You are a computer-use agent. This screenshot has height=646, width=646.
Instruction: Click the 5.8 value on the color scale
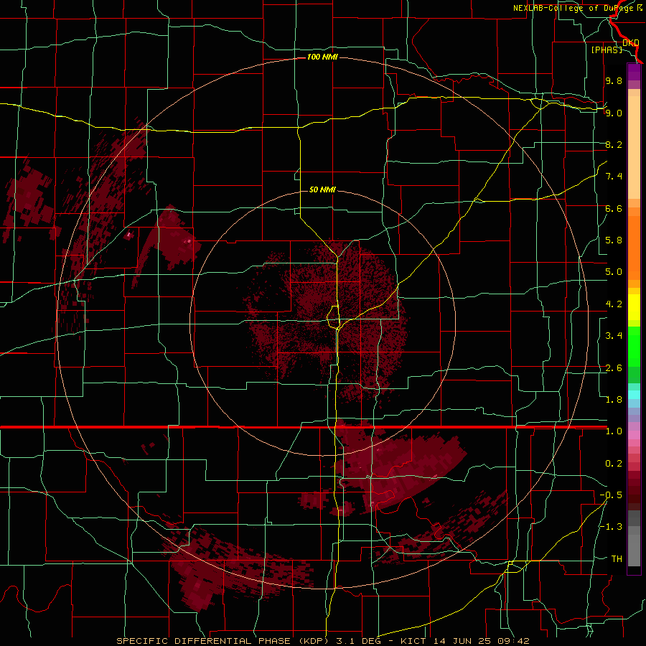(614, 240)
